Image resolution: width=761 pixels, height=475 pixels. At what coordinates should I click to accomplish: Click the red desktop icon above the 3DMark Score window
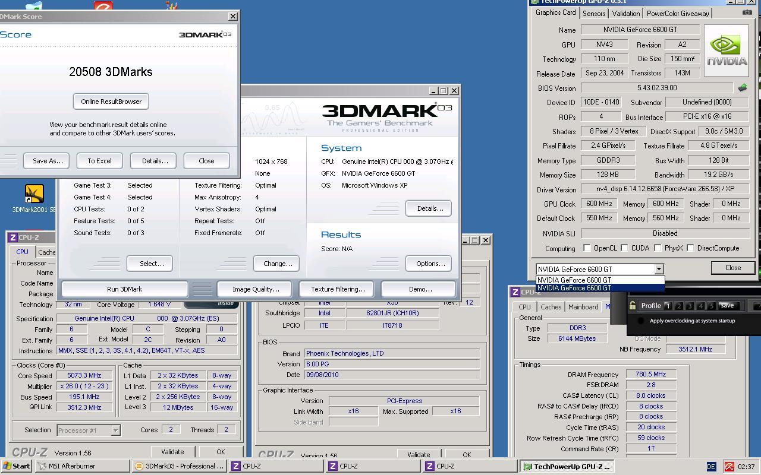[103, 6]
